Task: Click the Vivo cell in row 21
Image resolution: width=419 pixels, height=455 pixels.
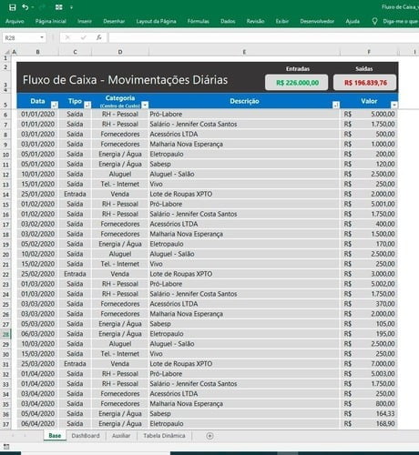Action: point(244,264)
